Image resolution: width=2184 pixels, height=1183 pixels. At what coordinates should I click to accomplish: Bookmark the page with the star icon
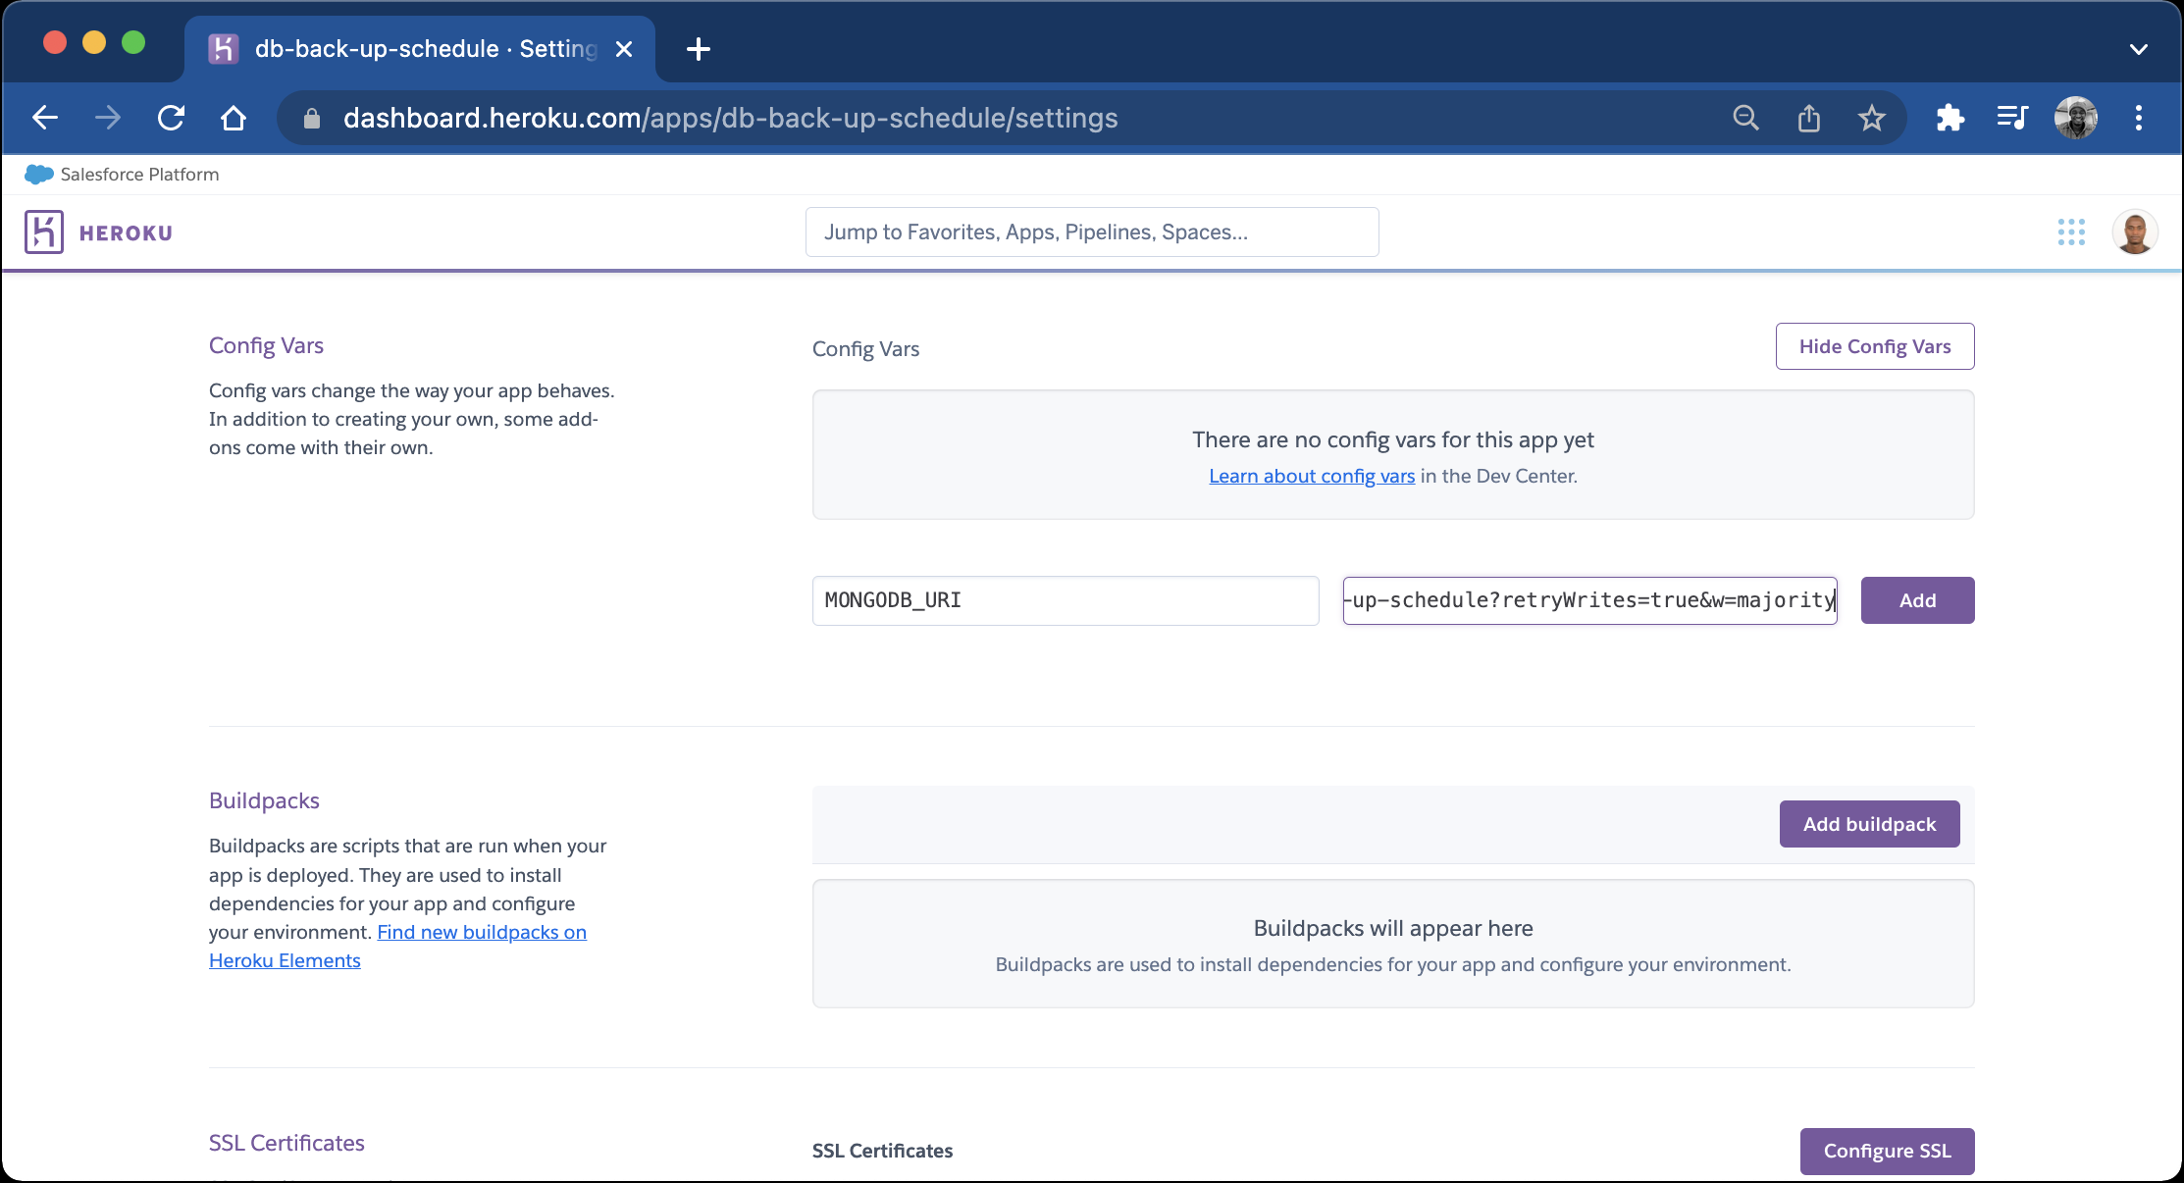tap(1871, 117)
